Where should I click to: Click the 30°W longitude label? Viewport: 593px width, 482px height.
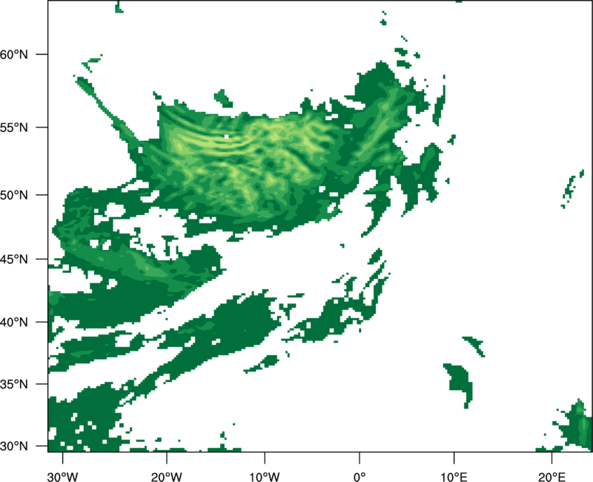[x=63, y=477]
